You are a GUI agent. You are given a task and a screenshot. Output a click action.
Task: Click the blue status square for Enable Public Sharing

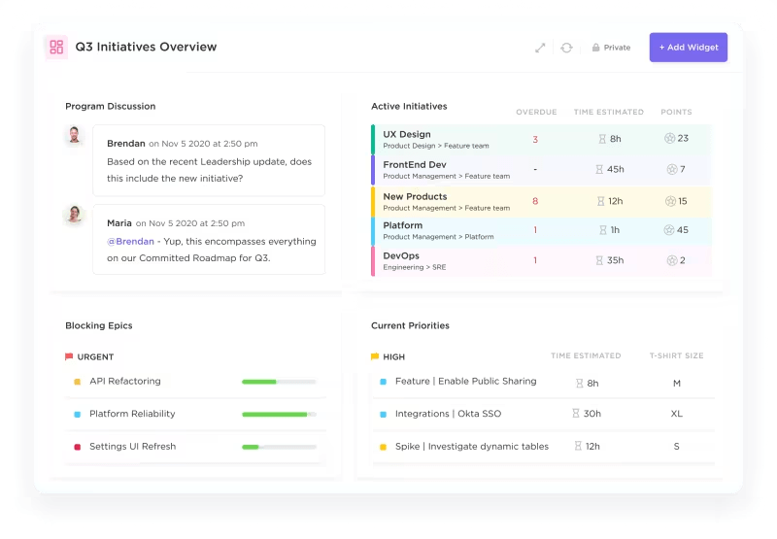(383, 382)
